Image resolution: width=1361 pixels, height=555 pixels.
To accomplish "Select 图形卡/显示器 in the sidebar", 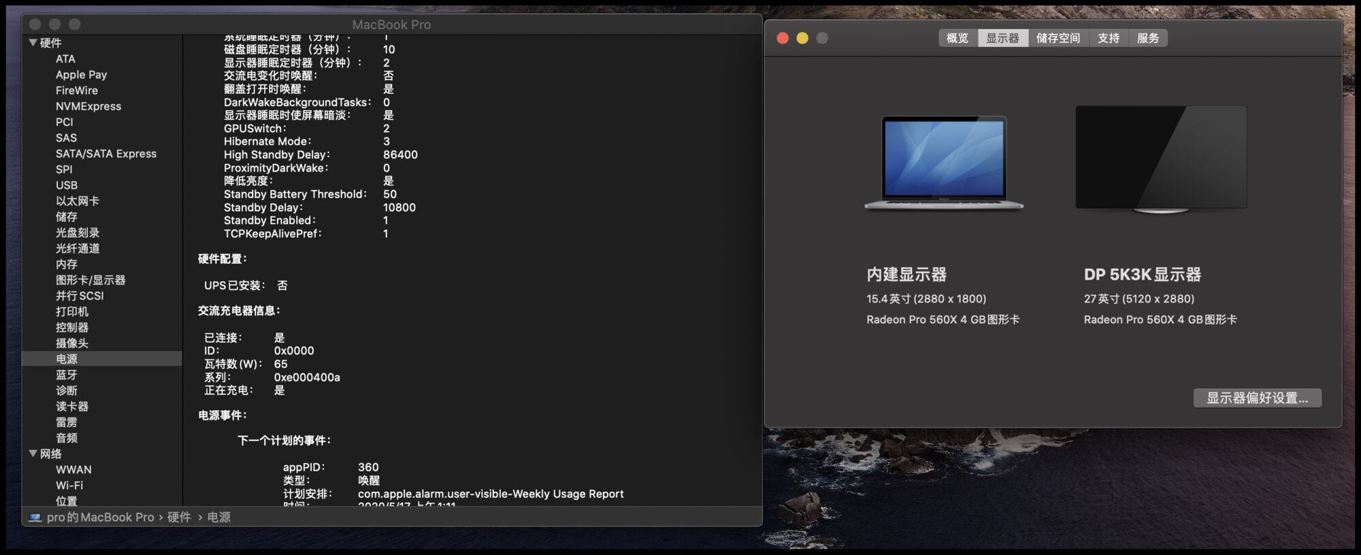I will (x=91, y=280).
